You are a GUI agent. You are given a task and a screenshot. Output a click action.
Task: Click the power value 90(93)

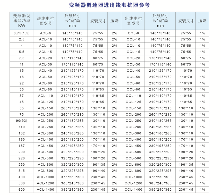pyautogui.click(x=22, y=121)
